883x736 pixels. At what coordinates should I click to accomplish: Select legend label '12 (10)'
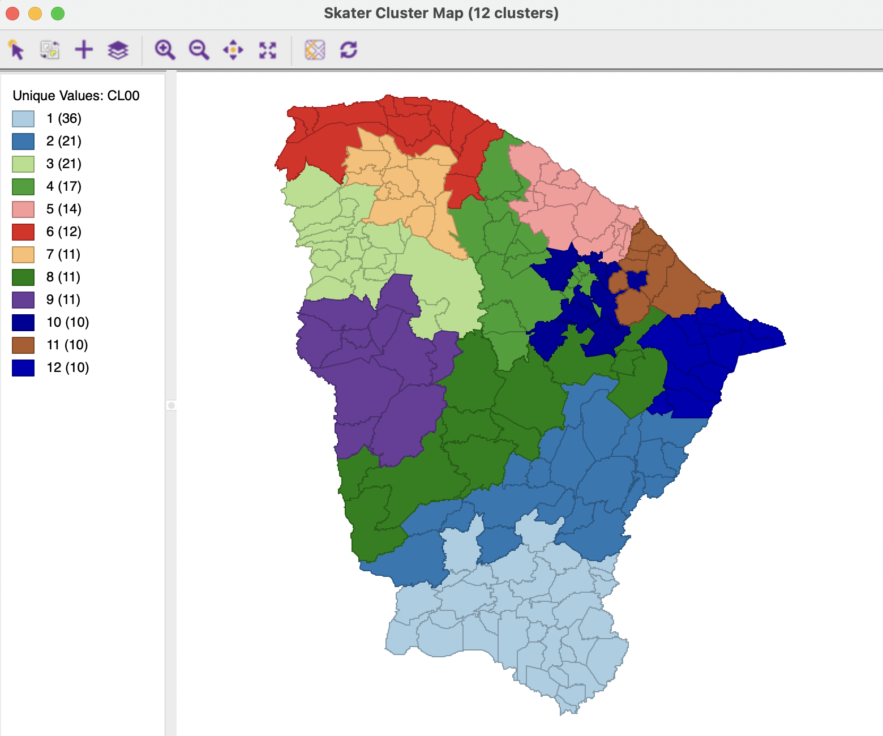pyautogui.click(x=68, y=367)
